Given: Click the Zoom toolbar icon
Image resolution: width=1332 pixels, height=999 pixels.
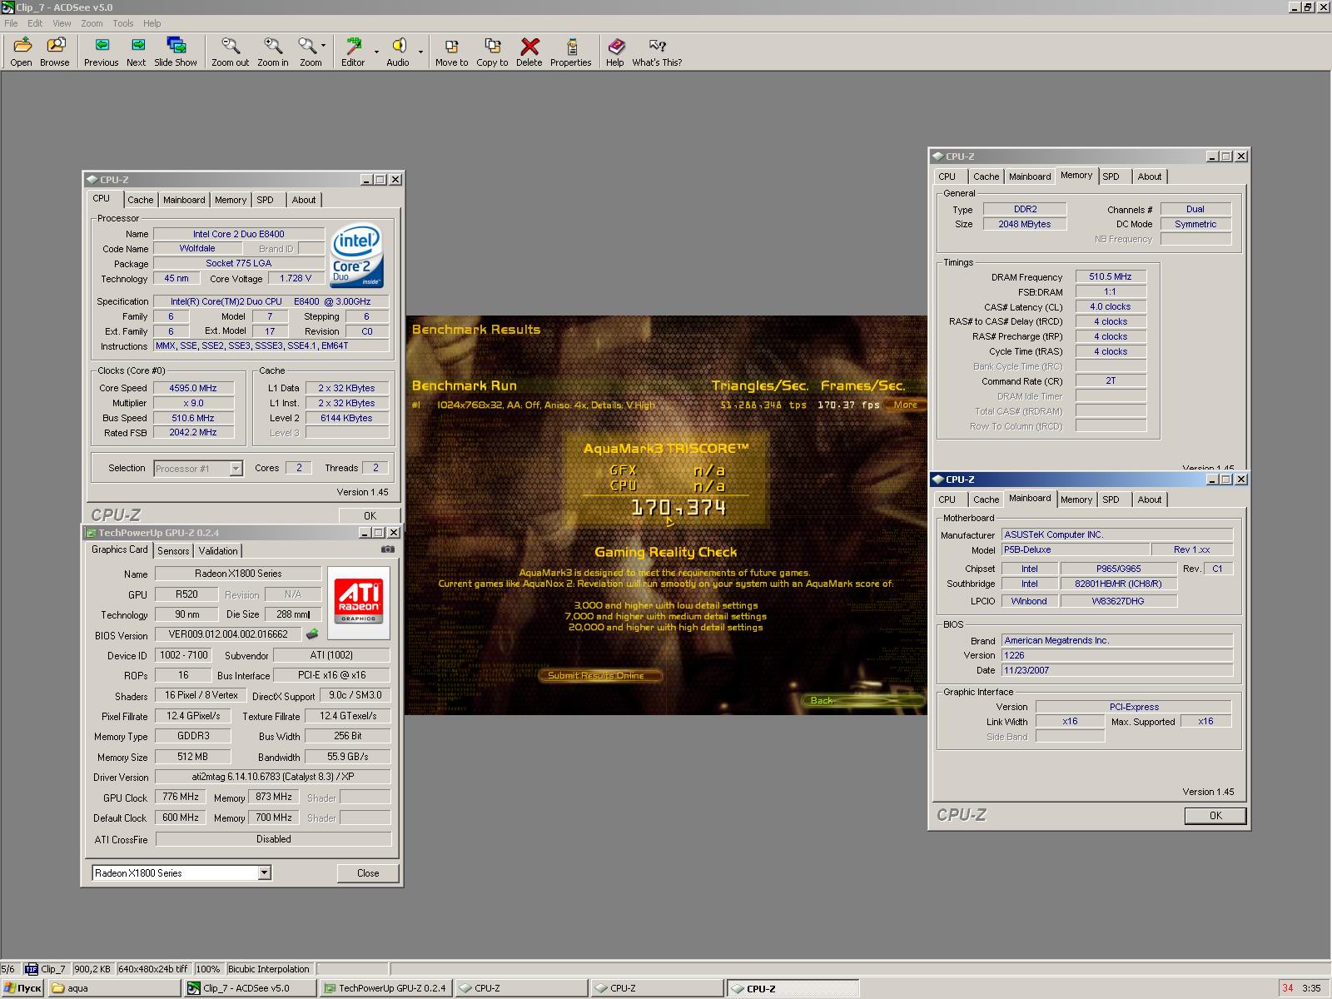Looking at the screenshot, I should [308, 52].
